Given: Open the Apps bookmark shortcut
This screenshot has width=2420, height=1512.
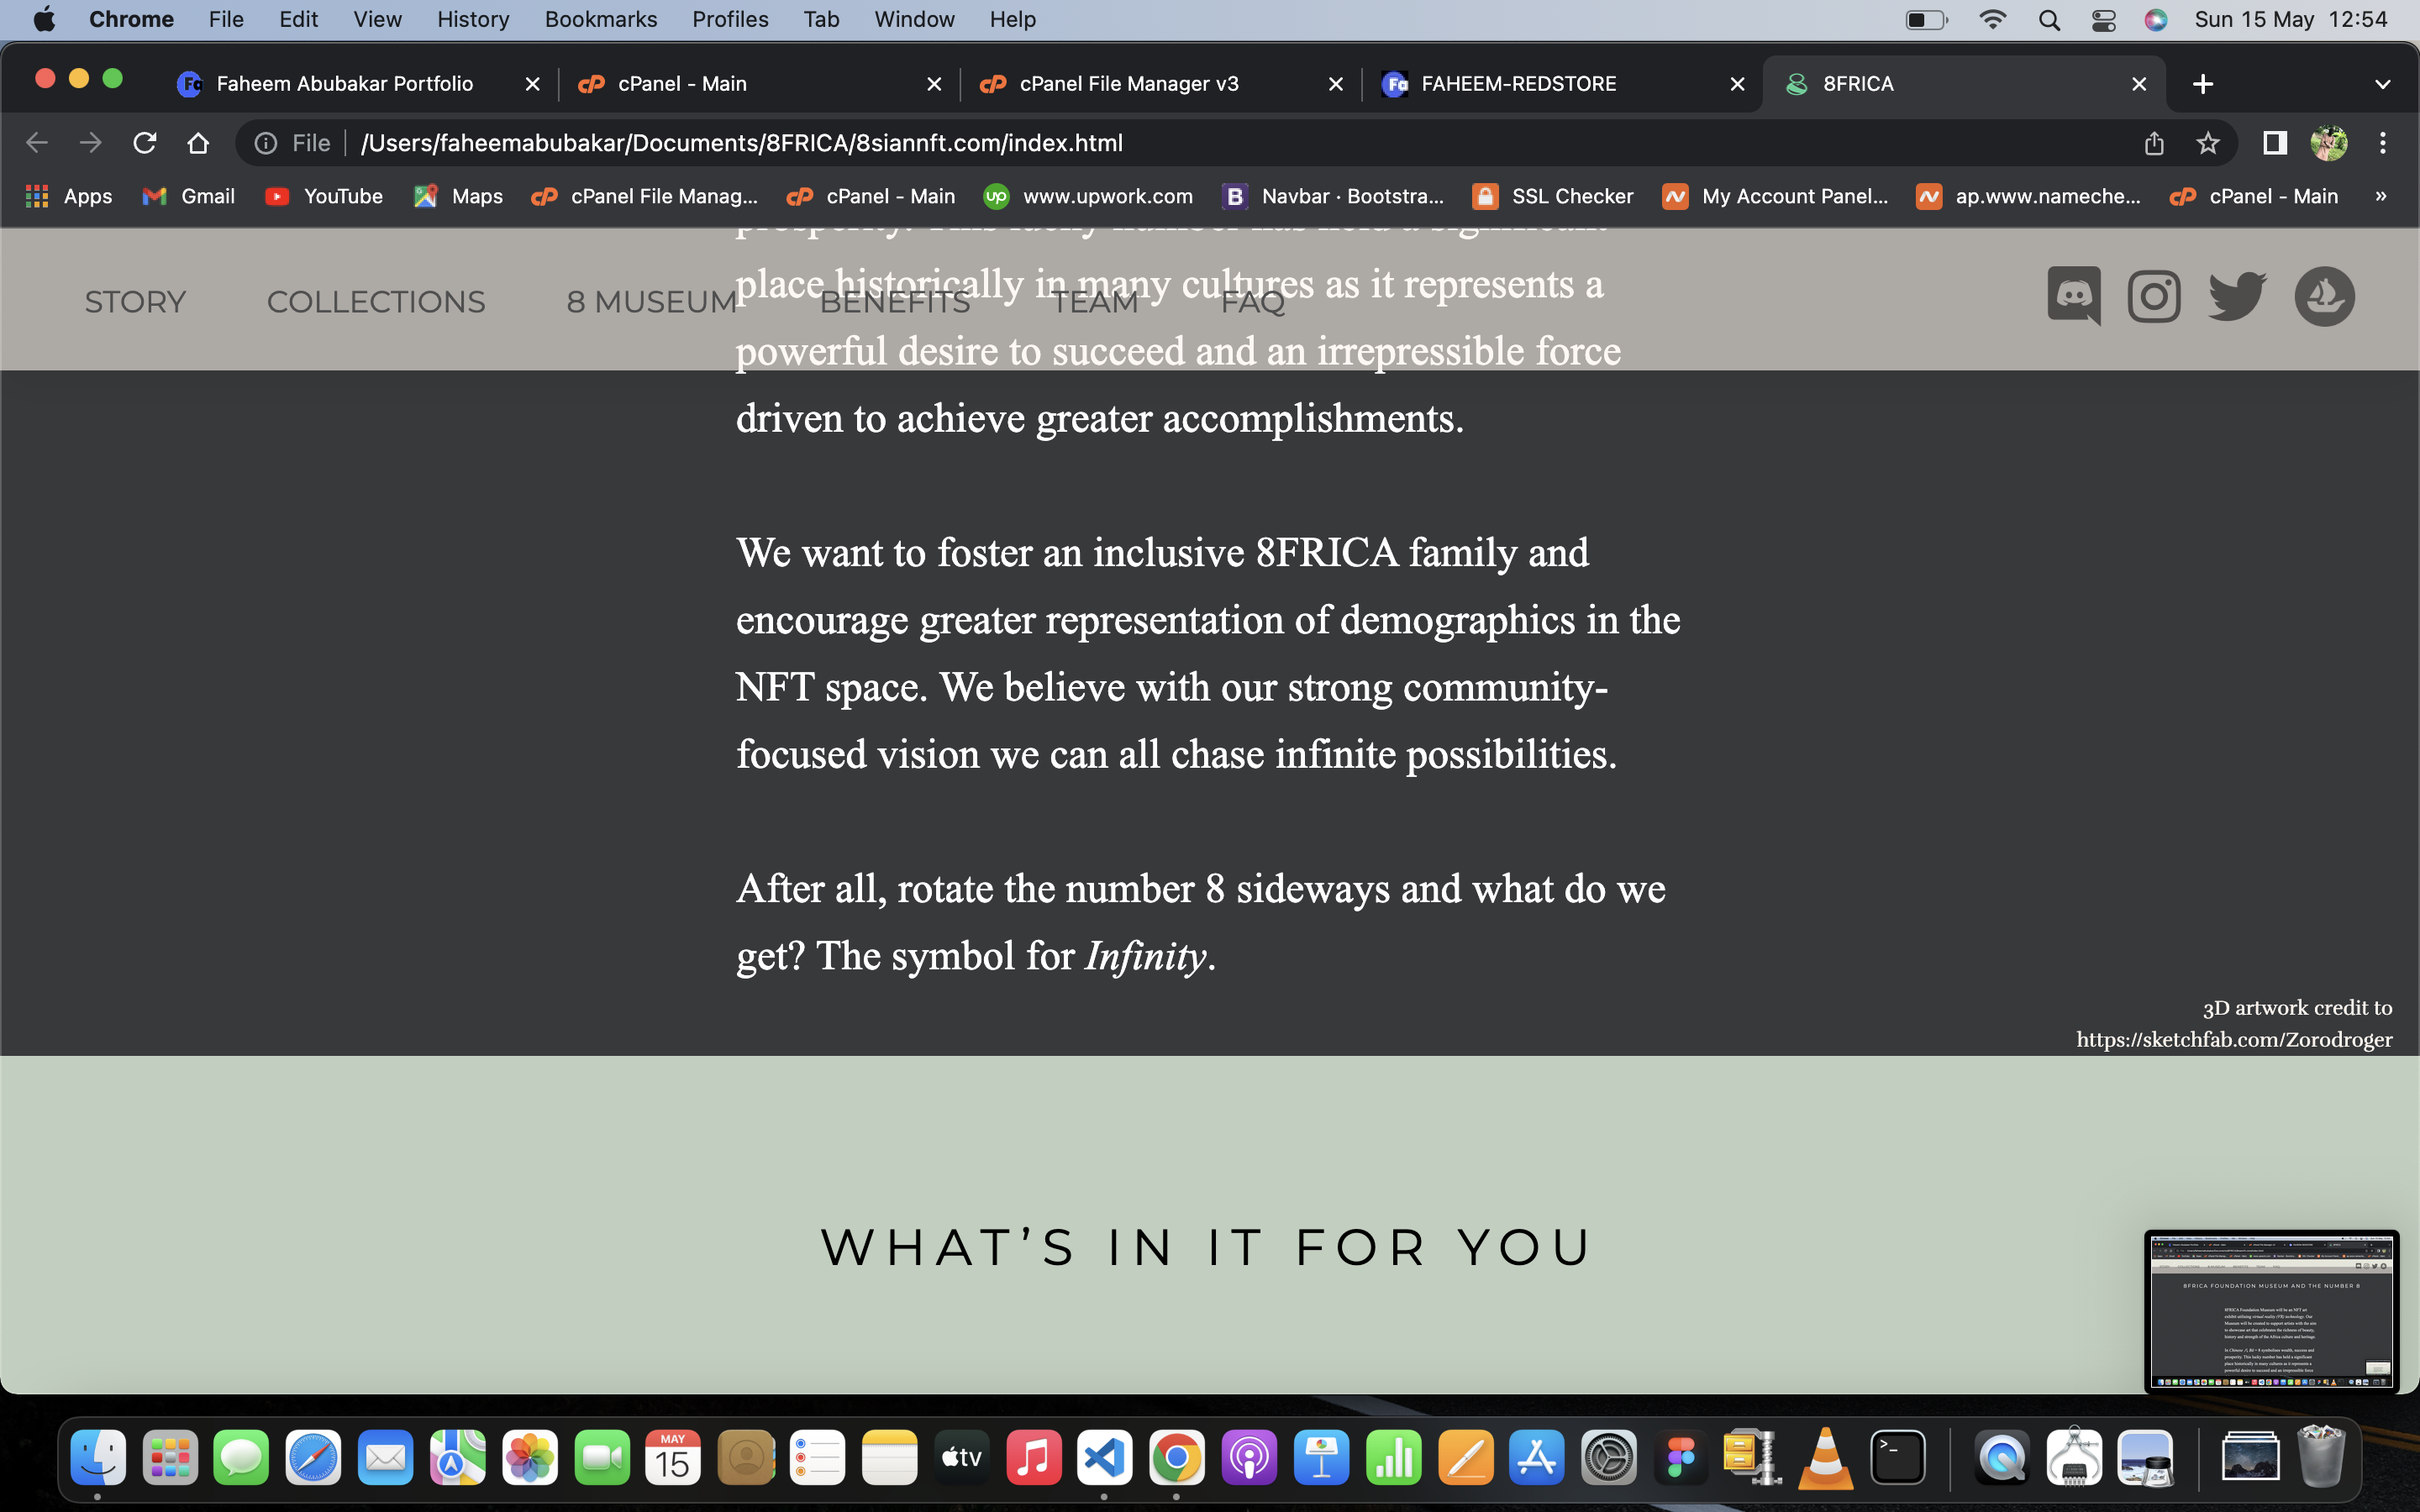Looking at the screenshot, I should (69, 196).
